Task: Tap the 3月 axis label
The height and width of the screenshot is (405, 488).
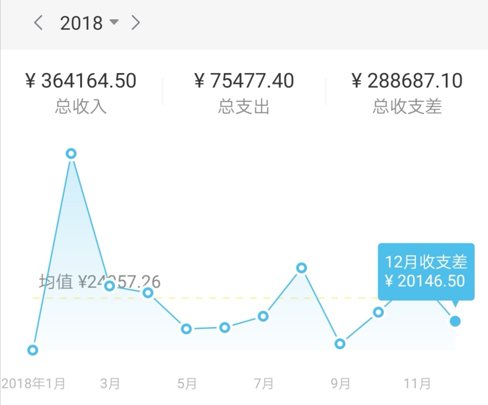Action: (x=110, y=383)
